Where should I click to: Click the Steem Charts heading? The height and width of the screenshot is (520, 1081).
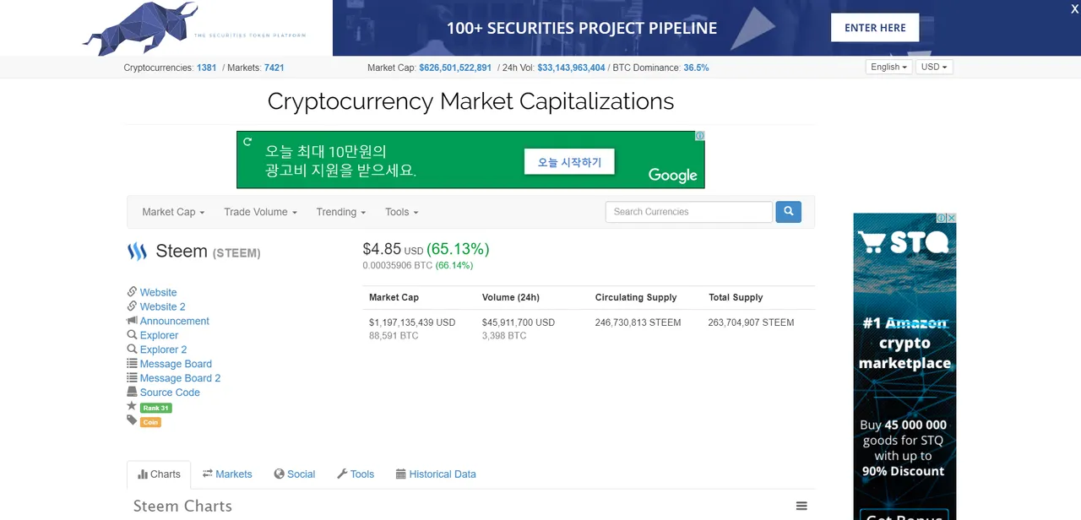coord(182,506)
